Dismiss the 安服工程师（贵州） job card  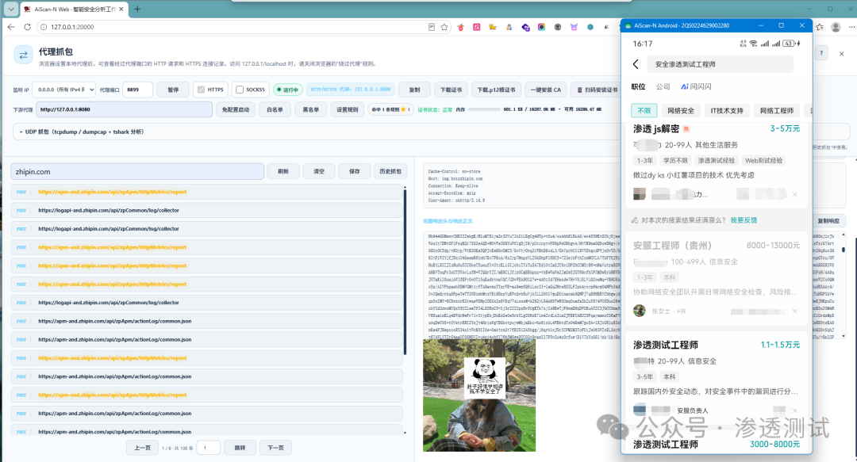click(794, 311)
